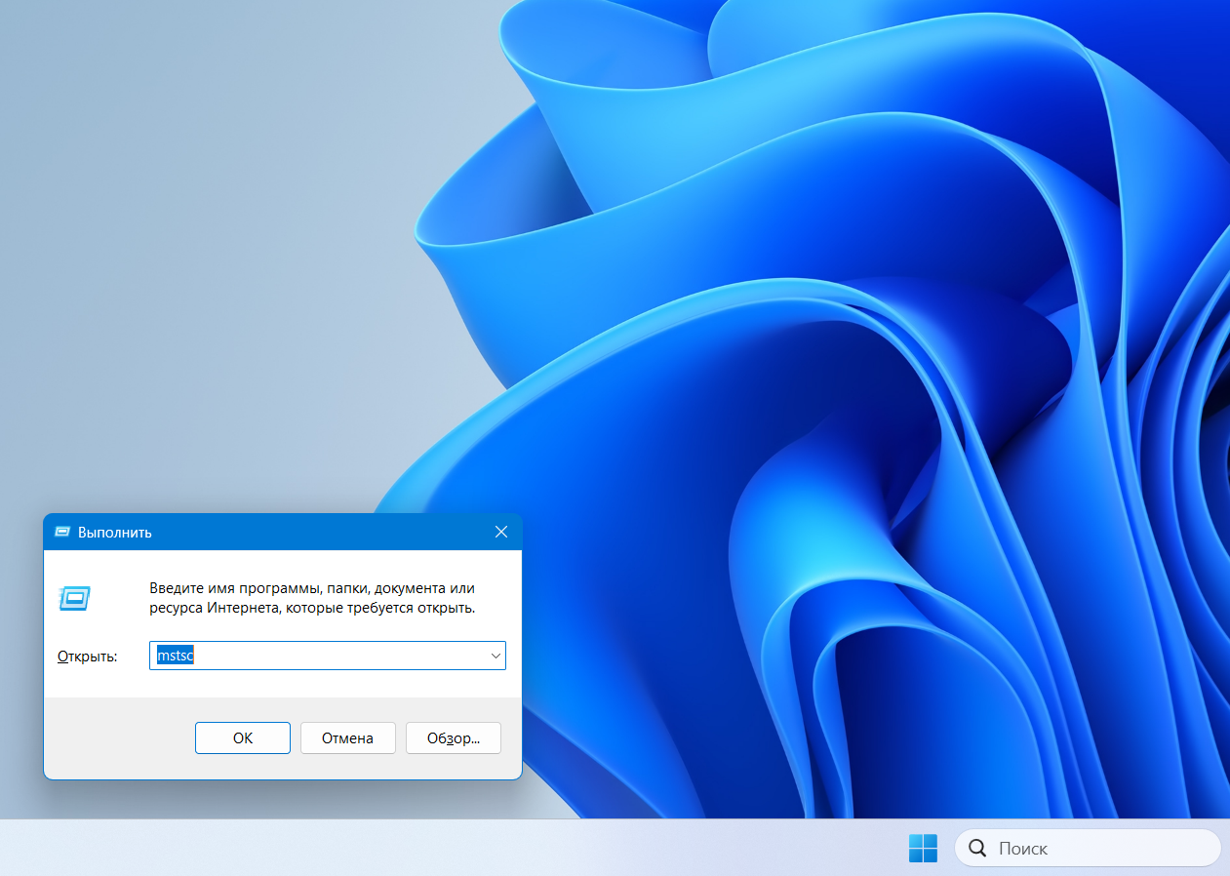Click the Введите имя программы description text

pos(312,598)
